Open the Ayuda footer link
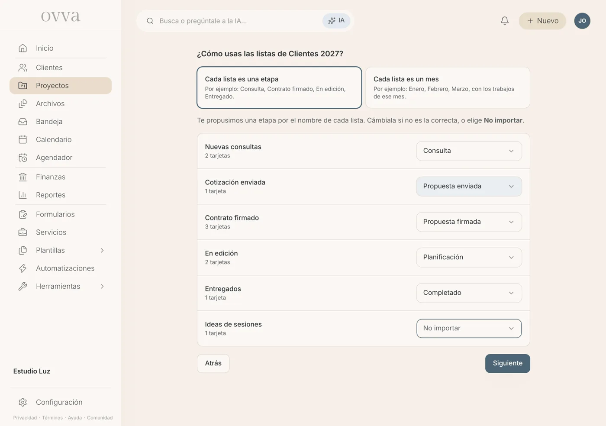The height and width of the screenshot is (426, 606). [75, 418]
